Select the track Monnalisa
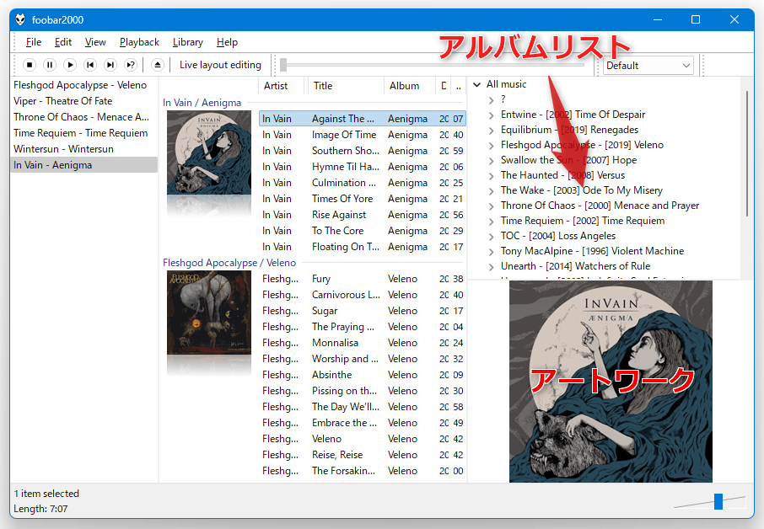Image resolution: width=764 pixels, height=529 pixels. click(362, 343)
